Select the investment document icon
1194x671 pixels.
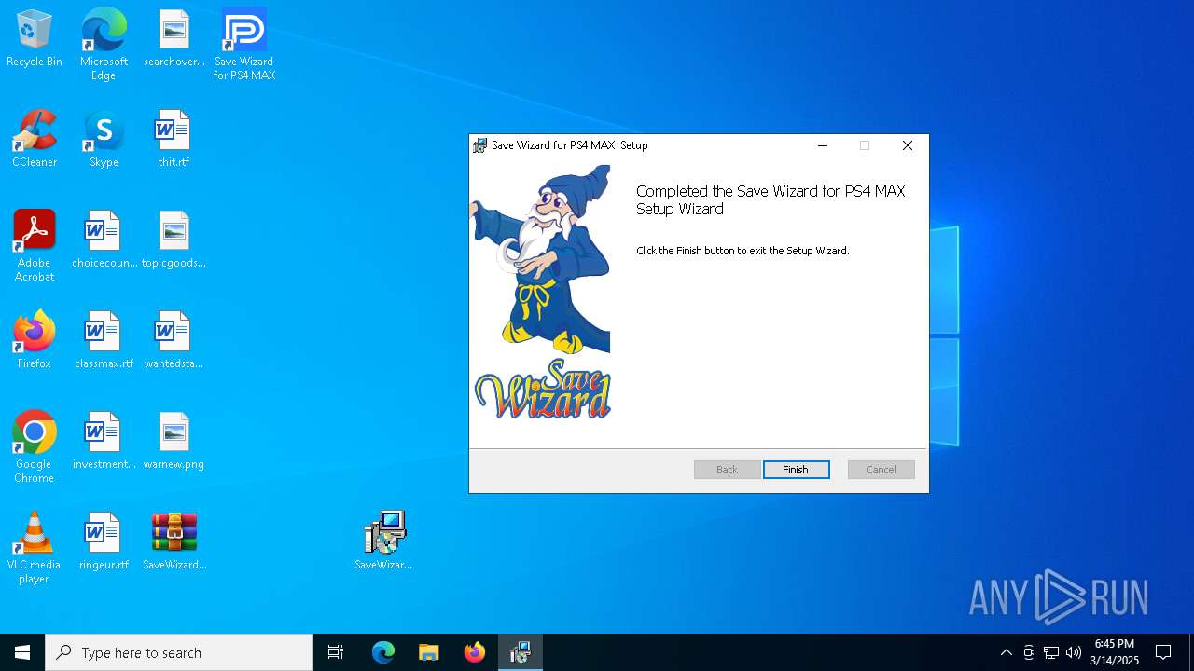[x=104, y=442]
